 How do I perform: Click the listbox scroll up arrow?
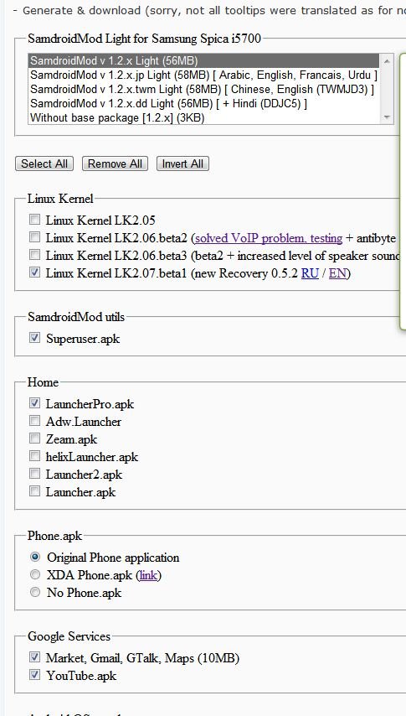(387, 60)
